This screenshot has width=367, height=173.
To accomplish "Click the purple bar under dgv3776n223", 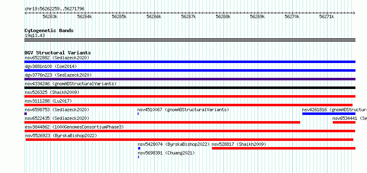I will point(190,79).
